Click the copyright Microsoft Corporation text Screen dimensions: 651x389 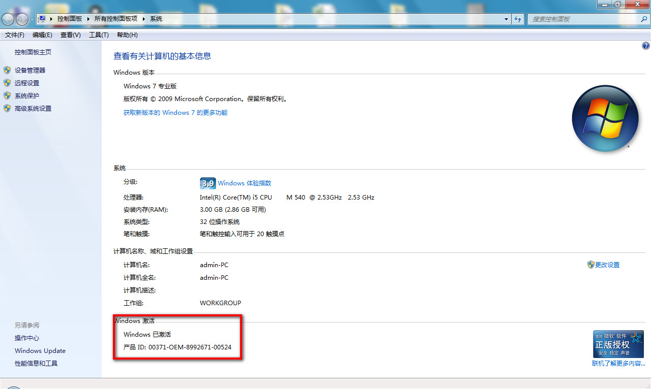207,99
